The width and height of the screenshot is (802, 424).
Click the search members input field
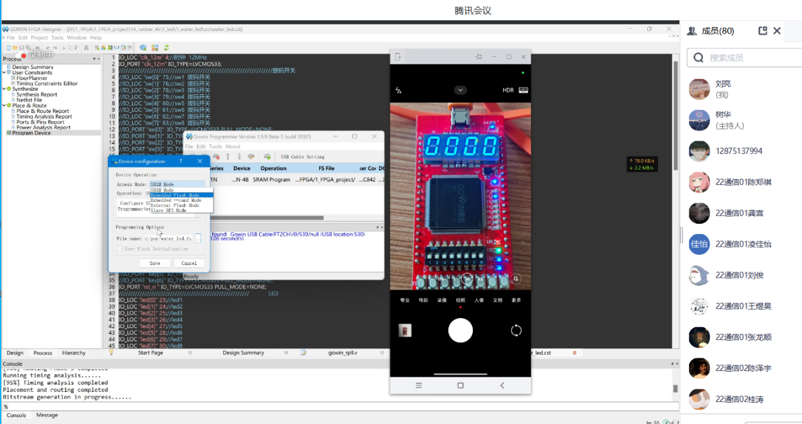(746, 57)
